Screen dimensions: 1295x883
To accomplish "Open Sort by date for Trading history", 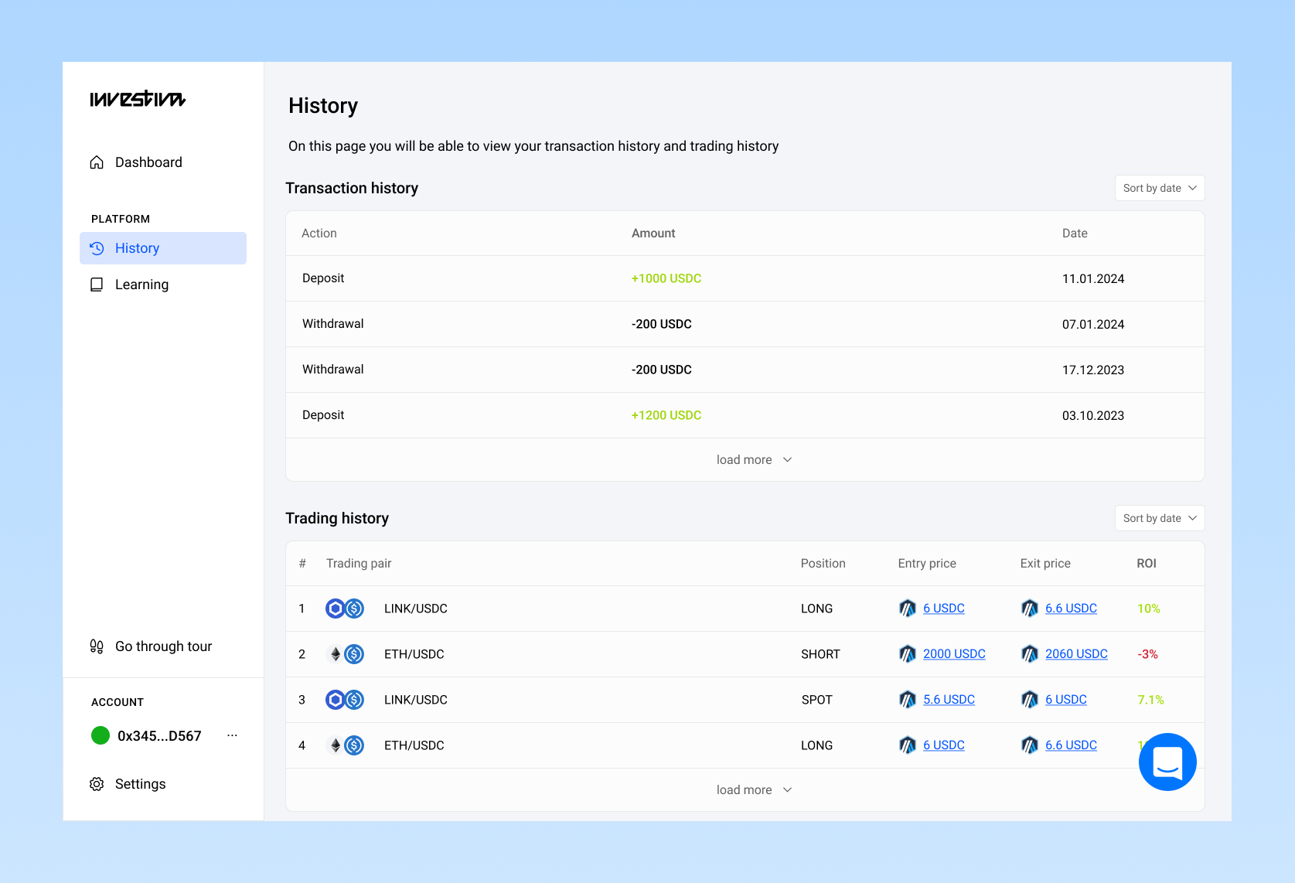I will (x=1159, y=518).
